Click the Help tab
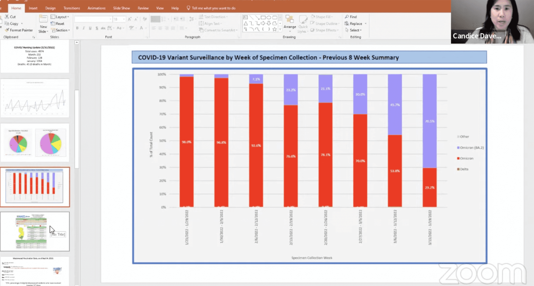Screen dimensions: 534x286 tap(175, 8)
